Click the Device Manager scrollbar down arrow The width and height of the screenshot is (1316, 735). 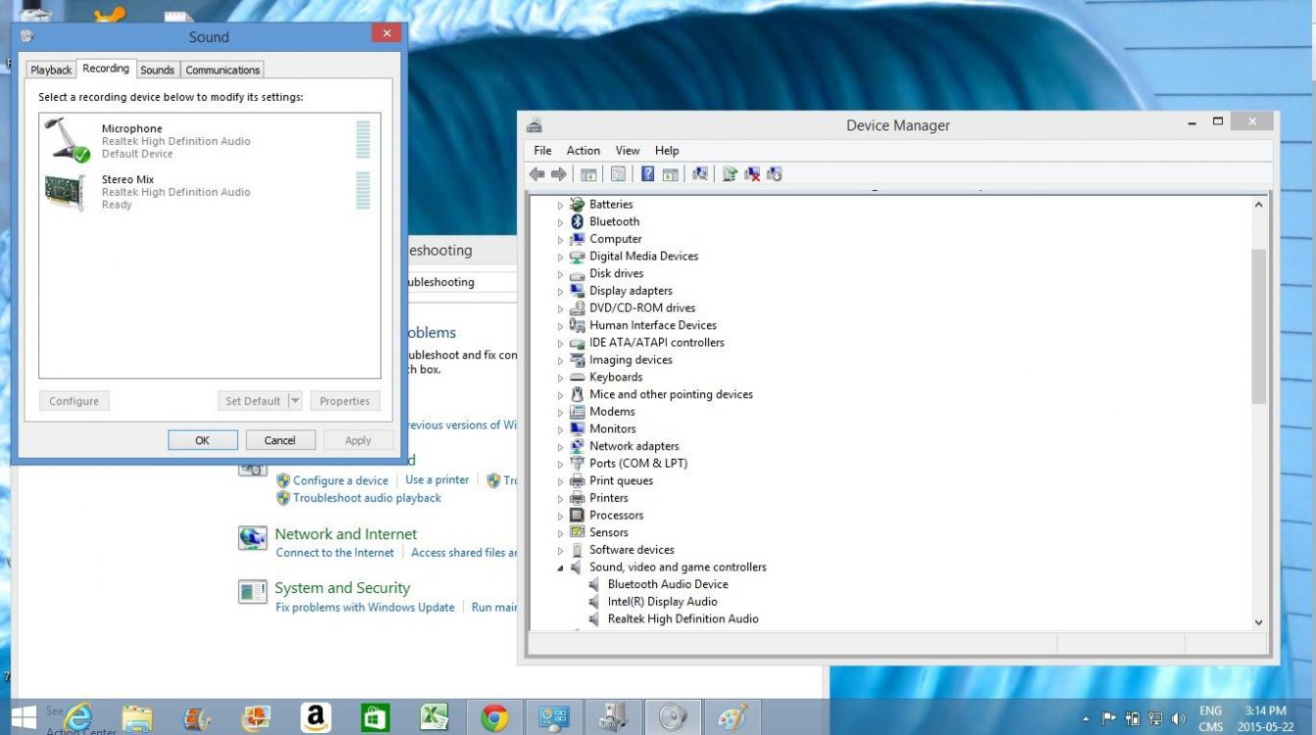(1259, 621)
